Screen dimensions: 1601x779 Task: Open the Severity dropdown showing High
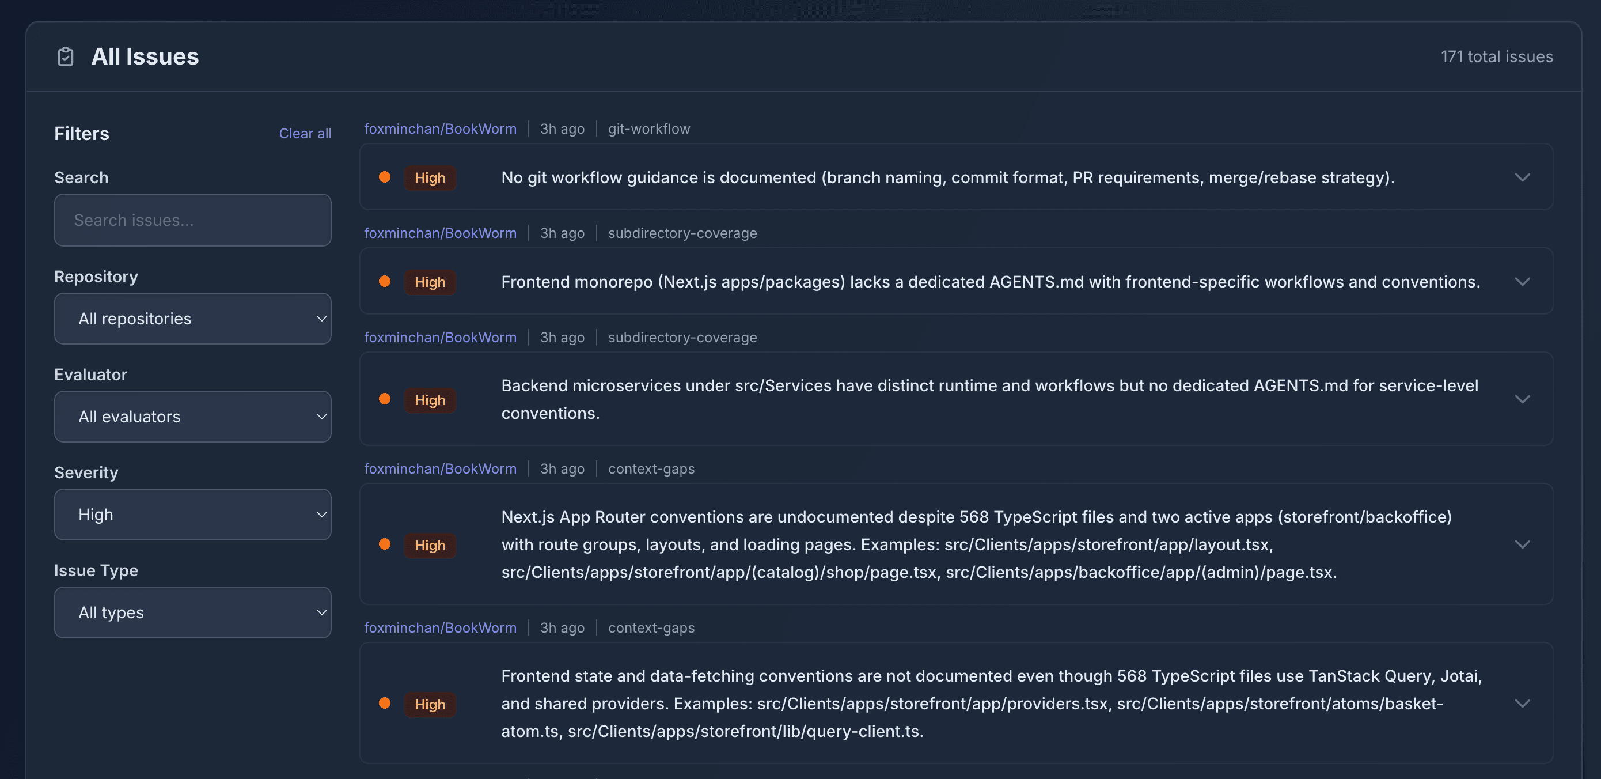coord(193,514)
